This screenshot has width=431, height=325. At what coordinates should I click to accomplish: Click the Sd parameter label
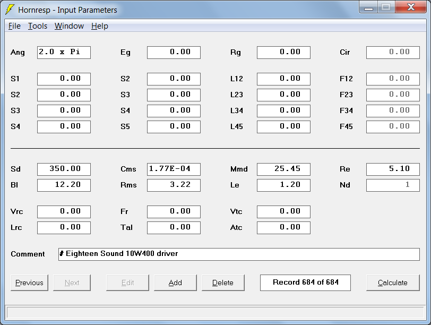[x=16, y=169]
